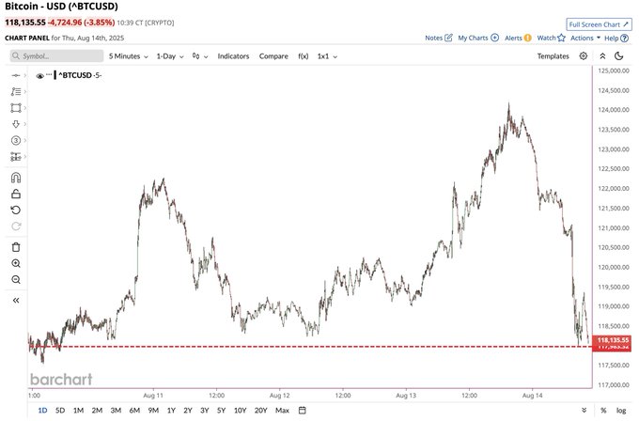Select the rectangle shape drawing tool
Screen dimensions: 639x421
(16, 108)
